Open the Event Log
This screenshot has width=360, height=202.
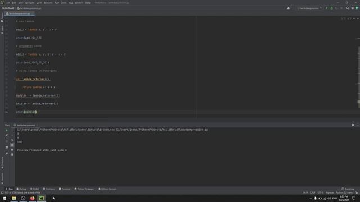[348, 189]
